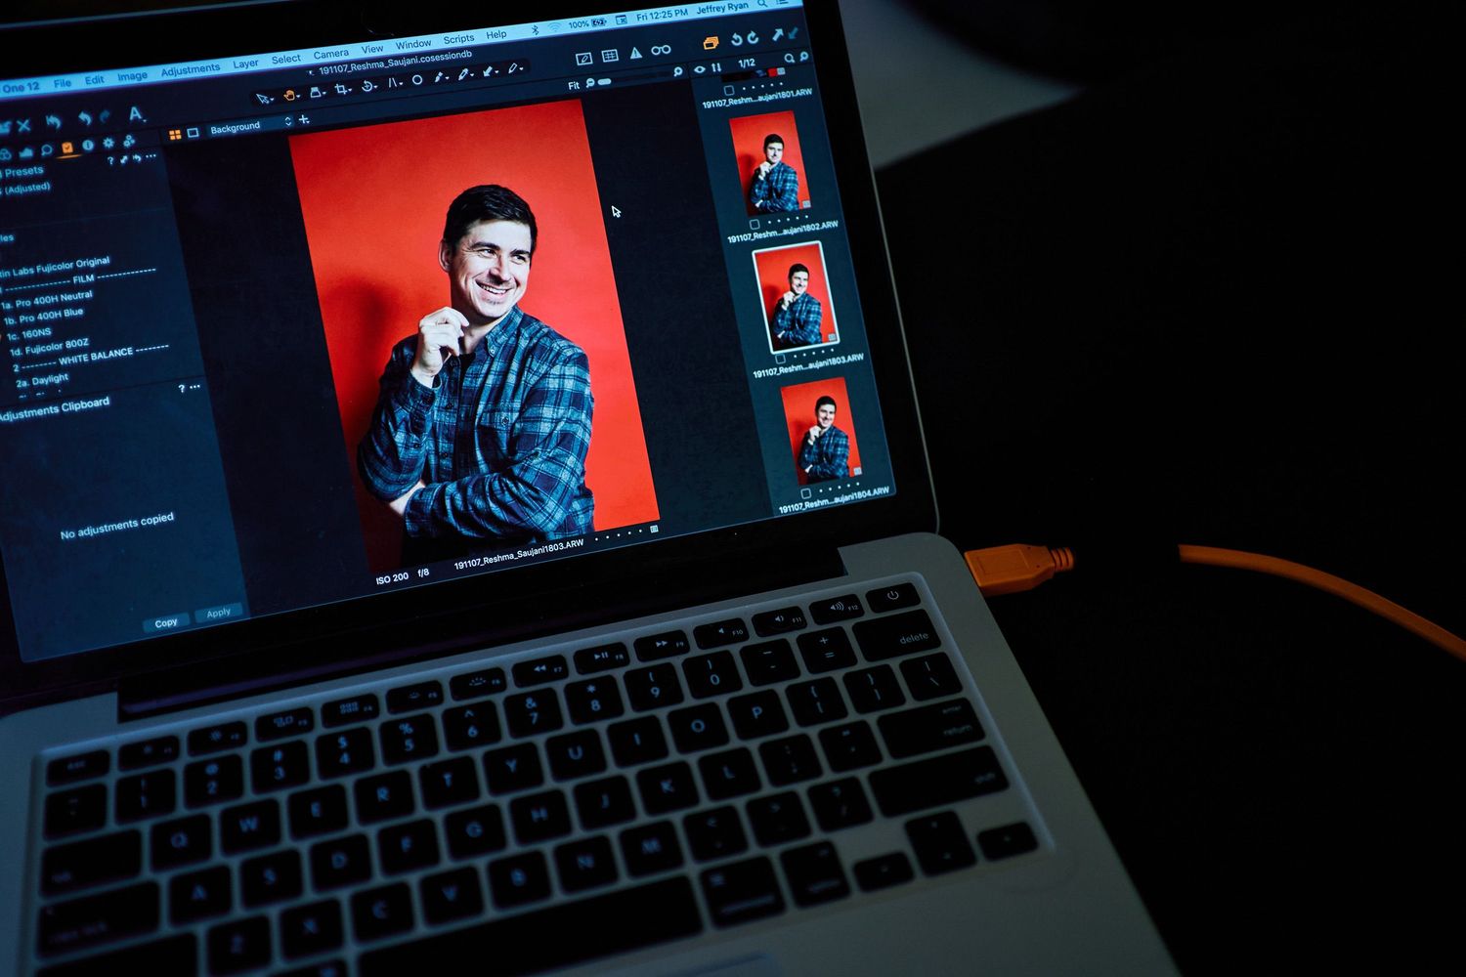
Task: Click the macOS clock Fri 12:25 PM
Action: (x=663, y=15)
